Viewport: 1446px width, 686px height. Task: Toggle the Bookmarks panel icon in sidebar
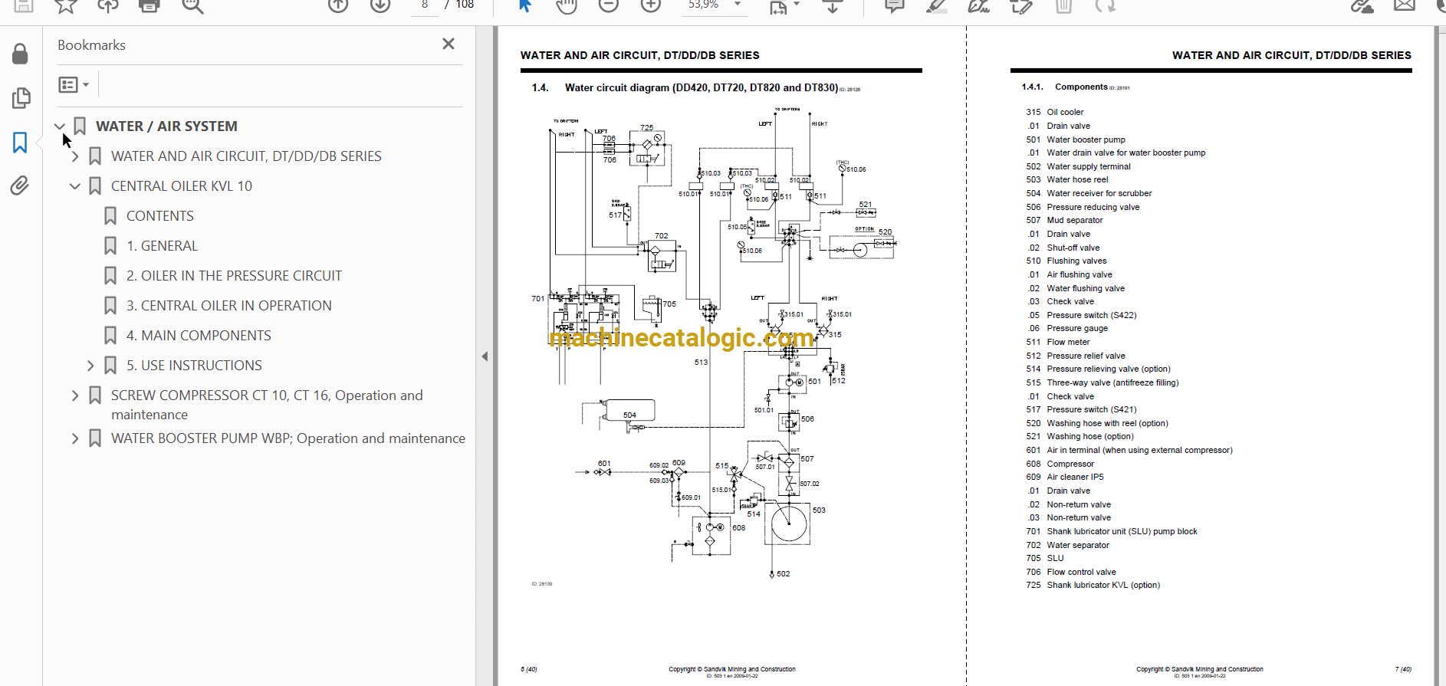(x=20, y=143)
